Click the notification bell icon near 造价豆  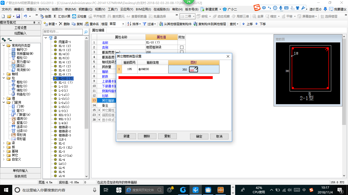[325, 9]
